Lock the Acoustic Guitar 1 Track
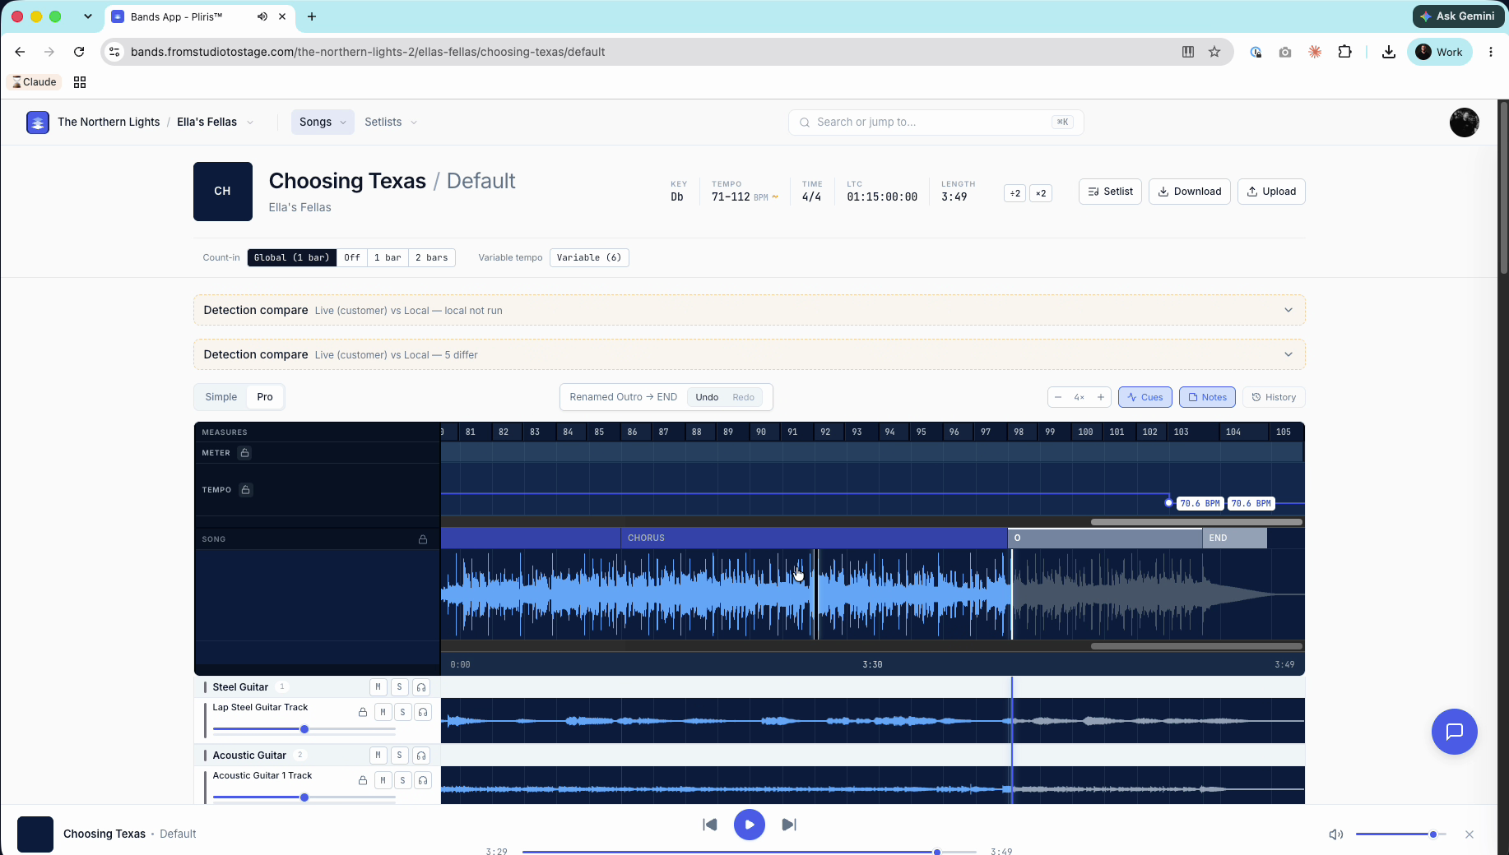This screenshot has height=855, width=1509. (362, 780)
